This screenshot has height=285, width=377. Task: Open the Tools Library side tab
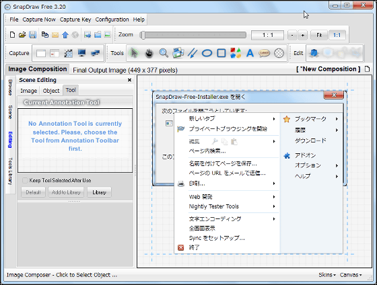[10, 171]
